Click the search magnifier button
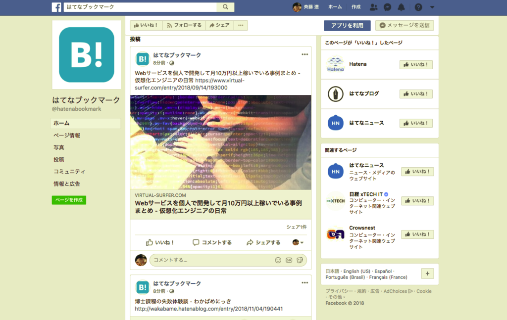The height and width of the screenshot is (320, 507). coord(225,7)
